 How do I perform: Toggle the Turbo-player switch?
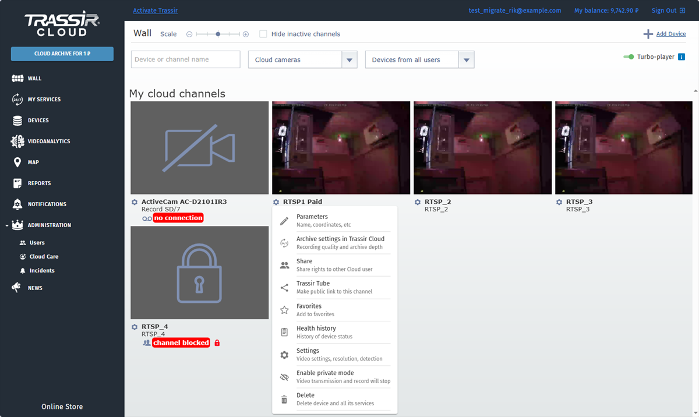pos(629,57)
